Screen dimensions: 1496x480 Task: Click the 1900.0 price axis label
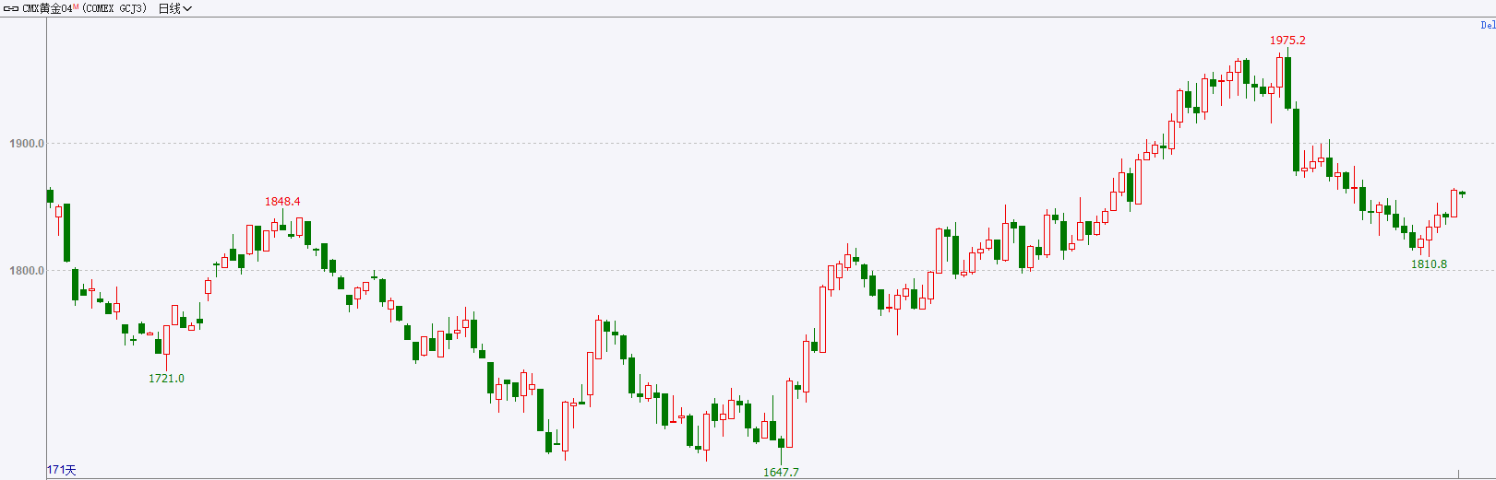[x=27, y=144]
